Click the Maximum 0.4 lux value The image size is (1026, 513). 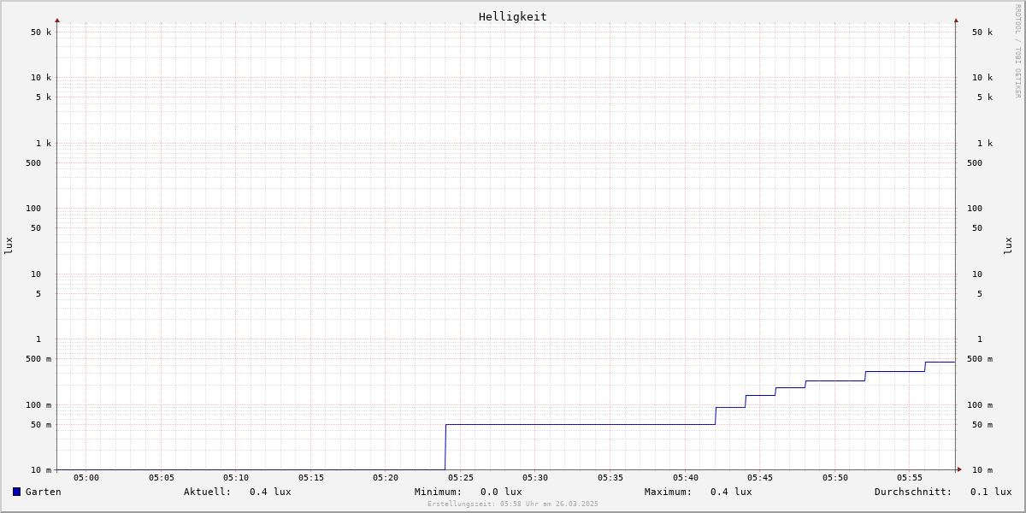[731, 492]
